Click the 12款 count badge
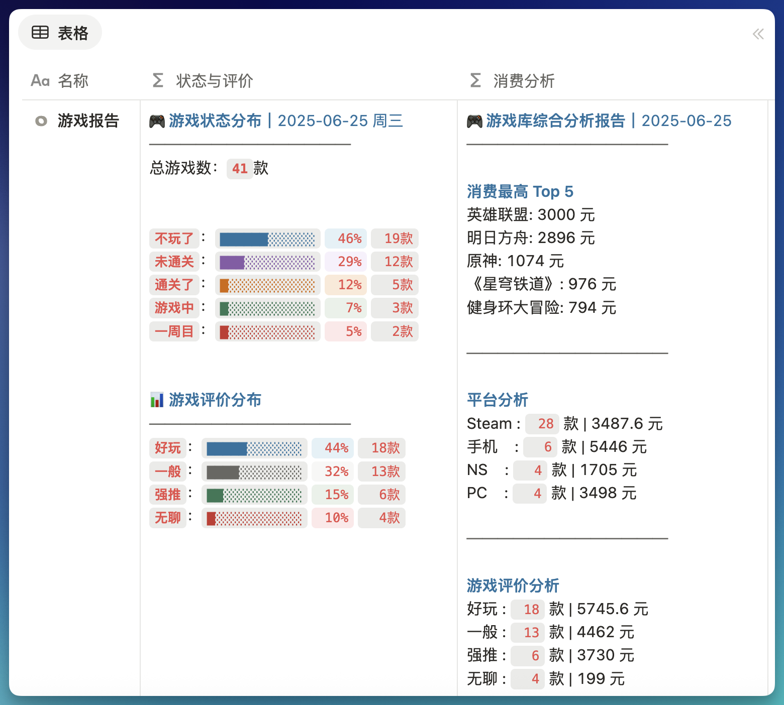The width and height of the screenshot is (784, 705). (x=395, y=262)
